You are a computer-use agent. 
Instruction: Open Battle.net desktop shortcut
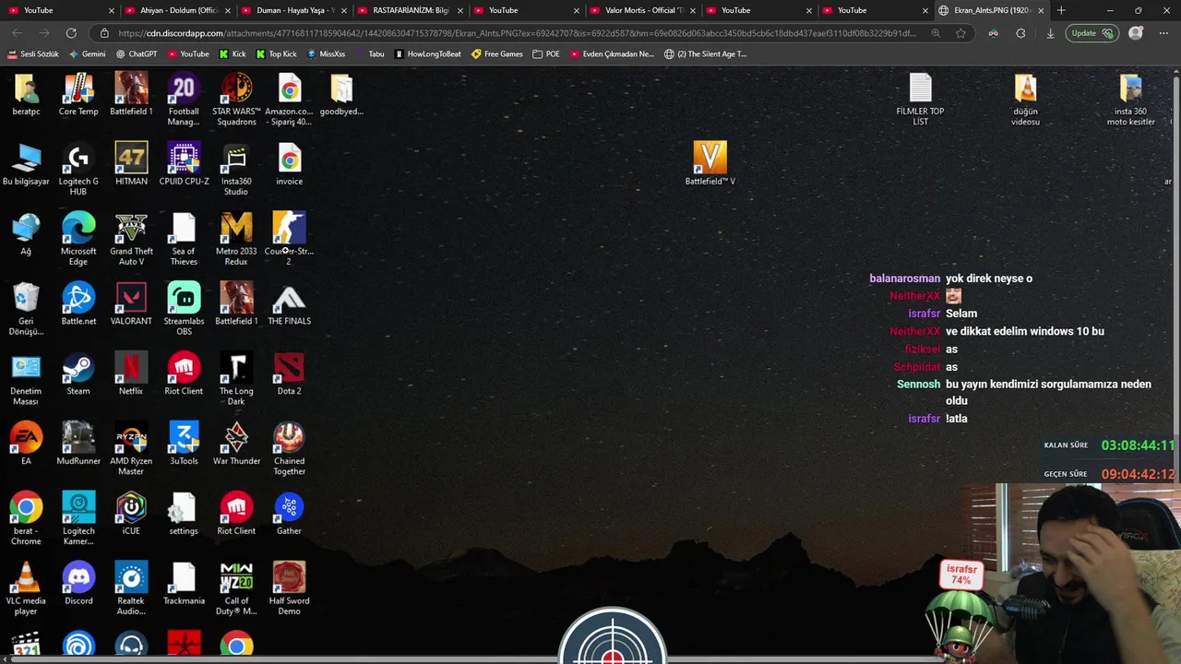point(78,304)
